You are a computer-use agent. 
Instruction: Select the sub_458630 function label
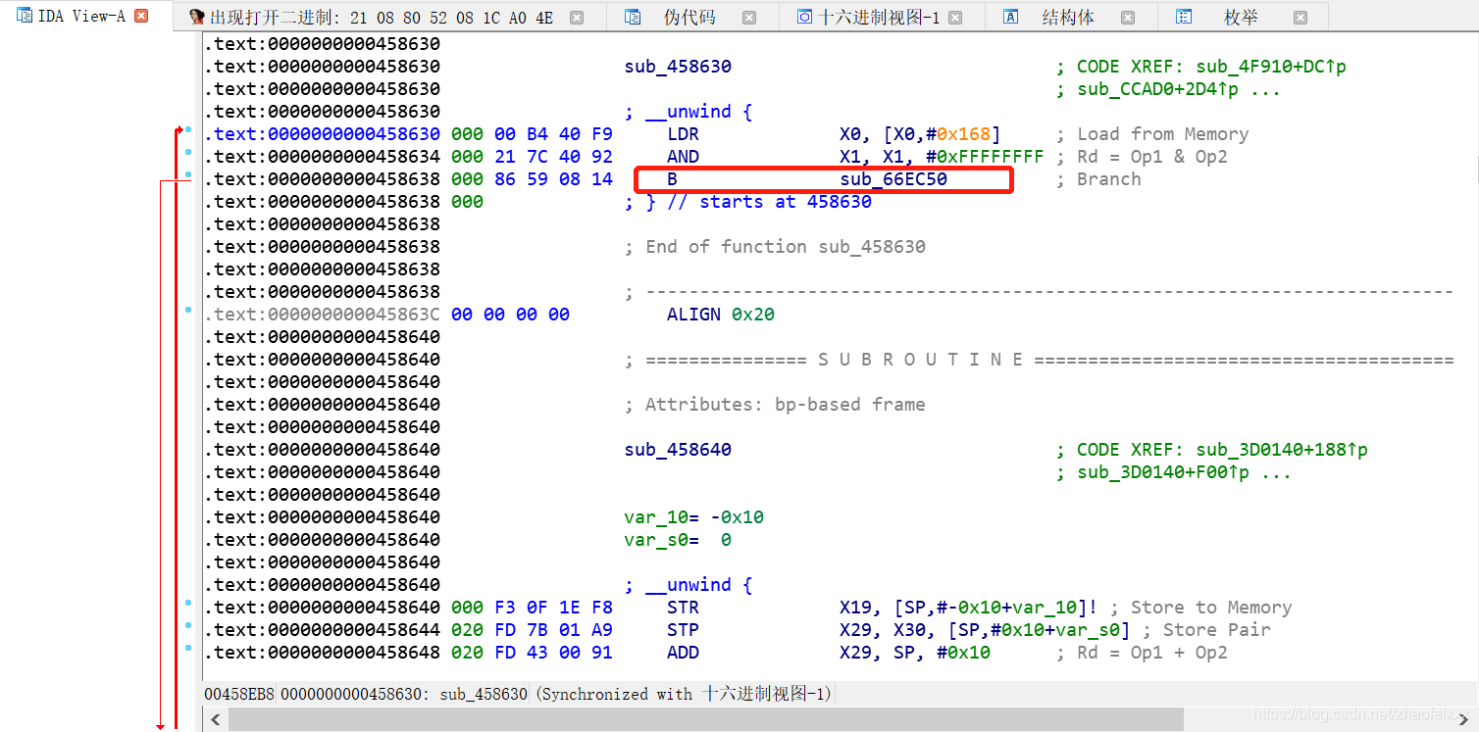678,67
